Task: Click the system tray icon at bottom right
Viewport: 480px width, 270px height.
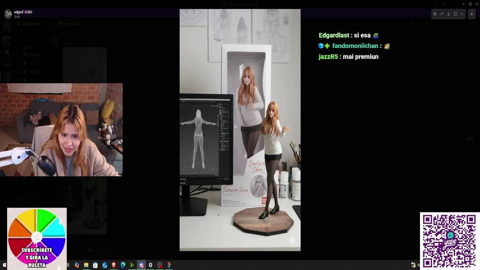Action: 413,265
